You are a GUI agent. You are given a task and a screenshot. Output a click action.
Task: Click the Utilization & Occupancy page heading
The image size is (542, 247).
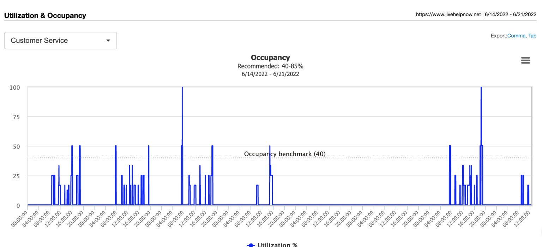45,16
